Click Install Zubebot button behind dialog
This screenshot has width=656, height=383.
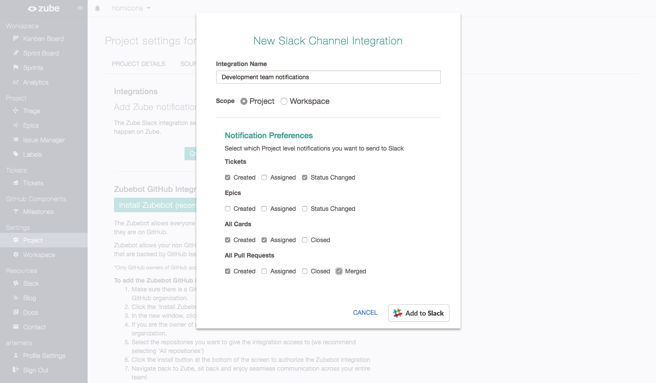[155, 205]
